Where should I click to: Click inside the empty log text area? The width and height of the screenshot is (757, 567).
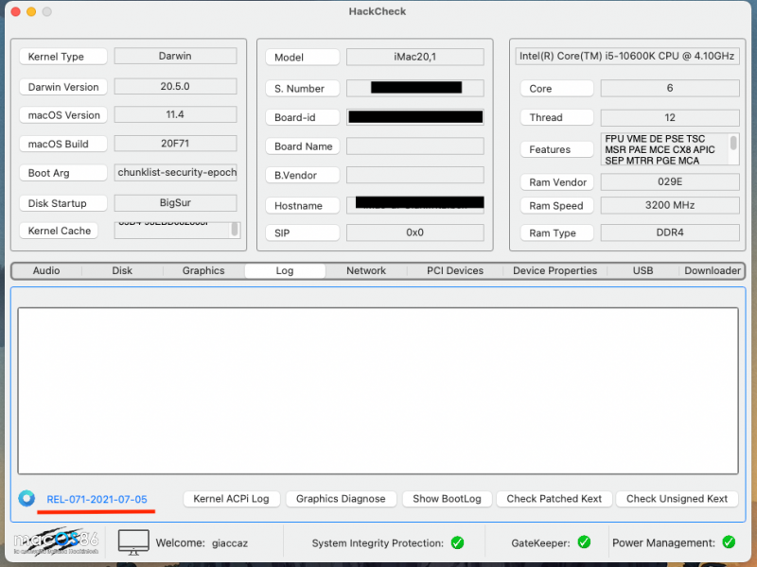(x=378, y=390)
